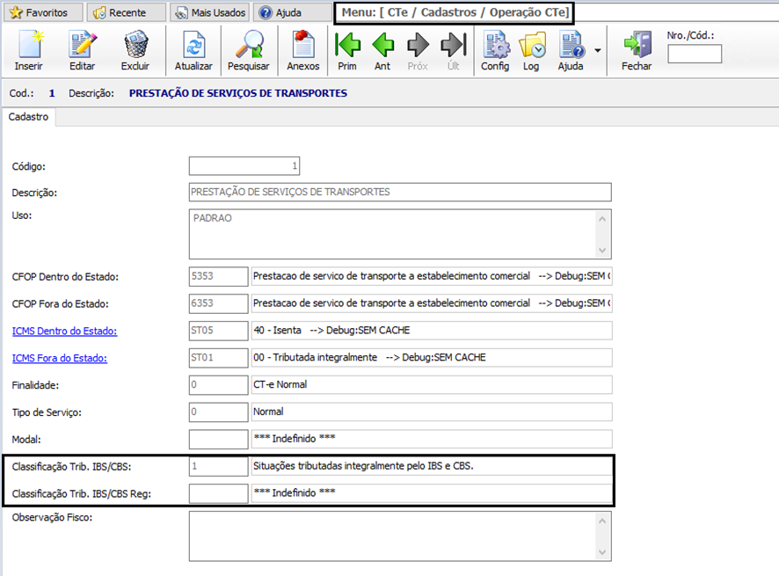Click the Descrição text field

tap(400, 193)
